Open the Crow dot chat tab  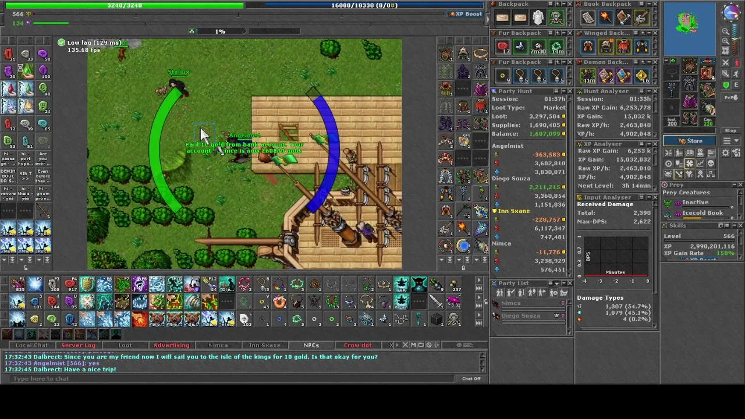point(357,345)
